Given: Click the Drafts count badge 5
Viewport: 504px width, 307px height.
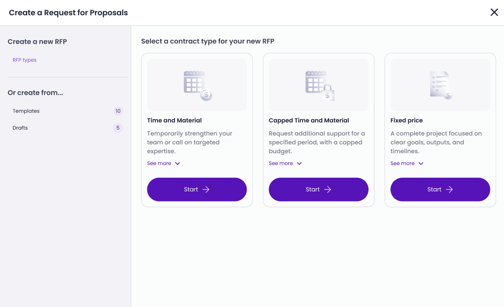Looking at the screenshot, I should pos(118,128).
